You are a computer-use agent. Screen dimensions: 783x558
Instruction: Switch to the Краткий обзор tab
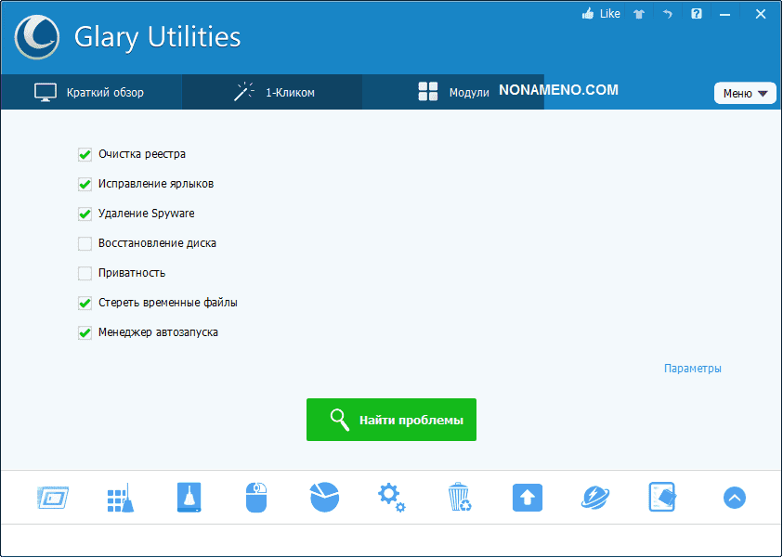[x=90, y=92]
